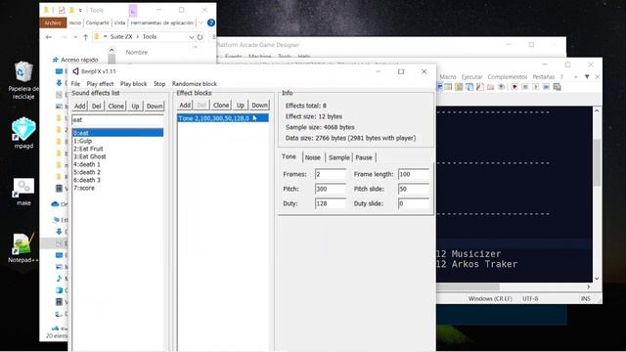Click the Acceso rápido star icon

coord(55,60)
